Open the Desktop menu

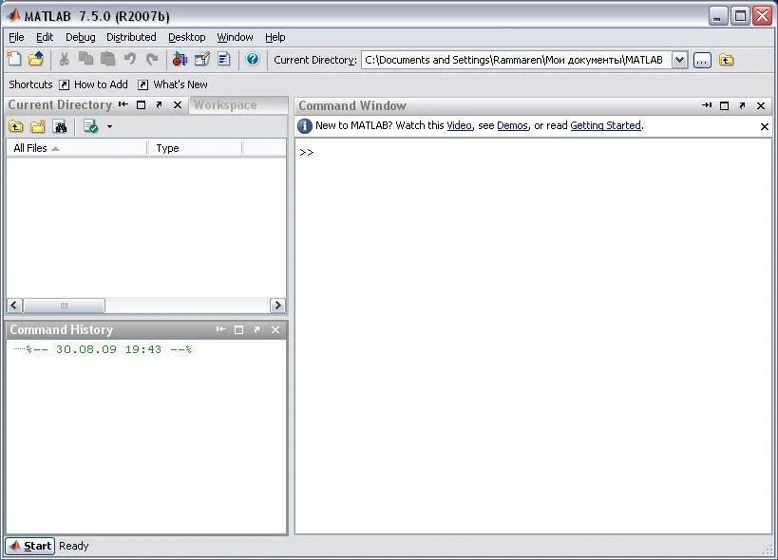click(186, 37)
